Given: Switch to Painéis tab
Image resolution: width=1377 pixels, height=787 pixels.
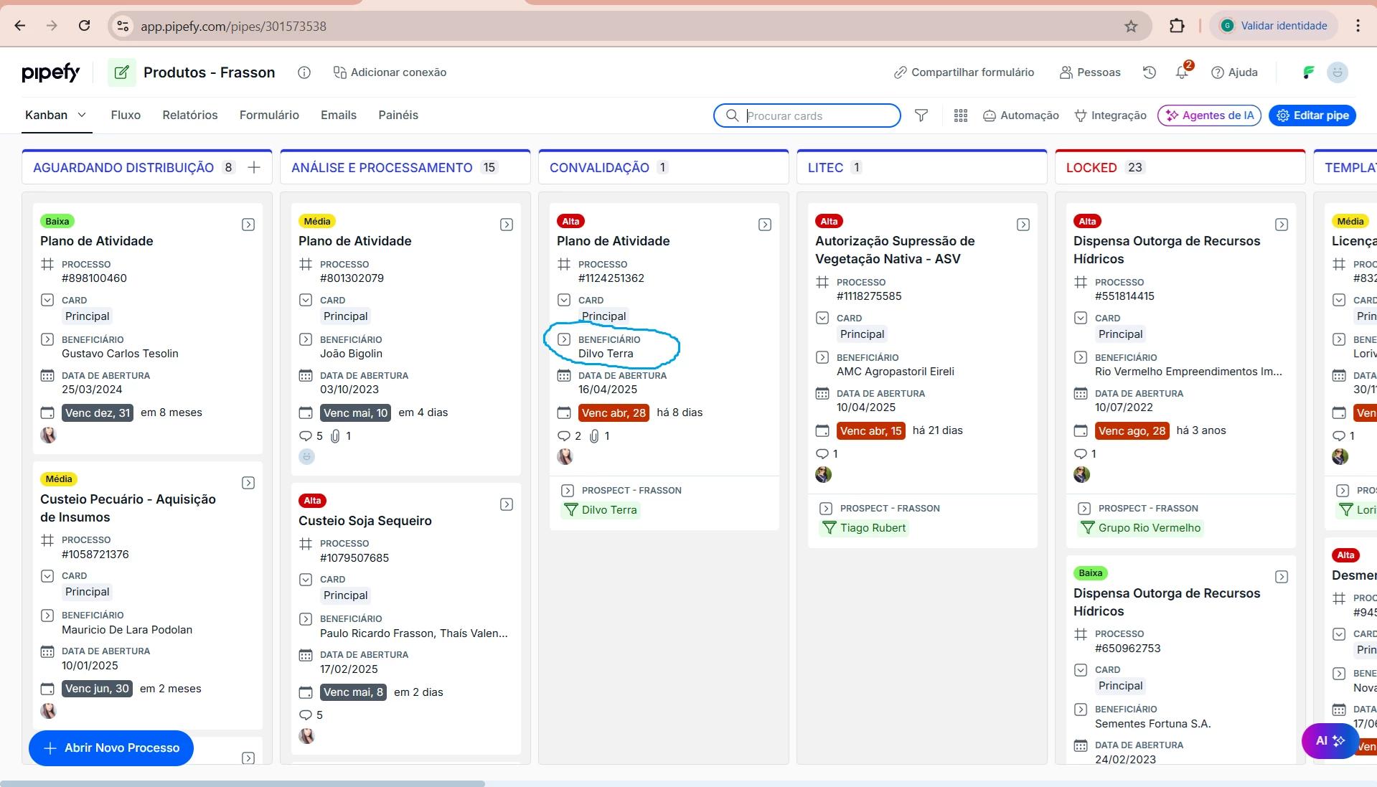Looking at the screenshot, I should (x=398, y=115).
